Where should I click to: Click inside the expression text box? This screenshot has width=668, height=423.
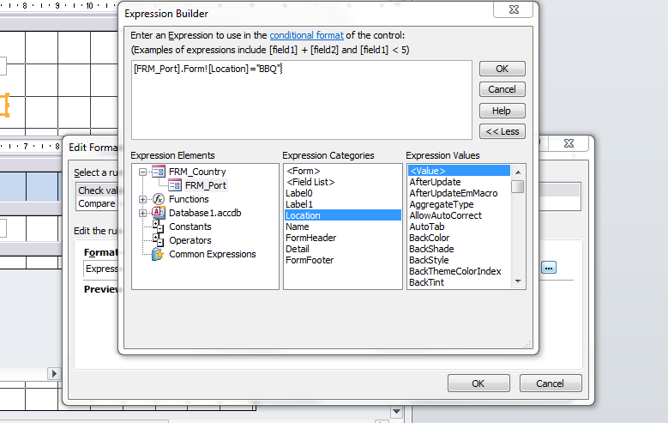point(302,100)
